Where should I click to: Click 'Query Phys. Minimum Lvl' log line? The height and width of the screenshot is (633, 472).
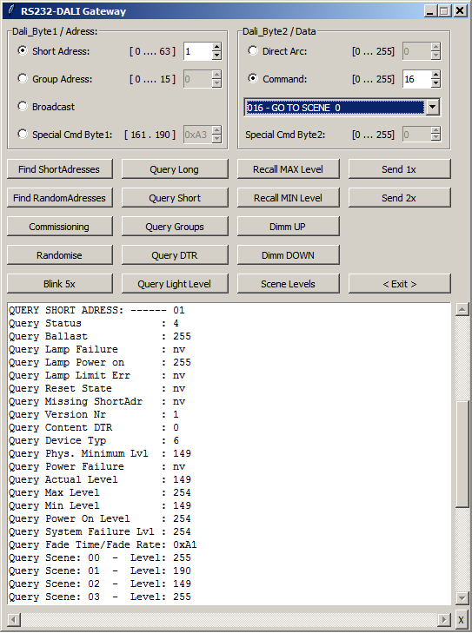pos(100,453)
